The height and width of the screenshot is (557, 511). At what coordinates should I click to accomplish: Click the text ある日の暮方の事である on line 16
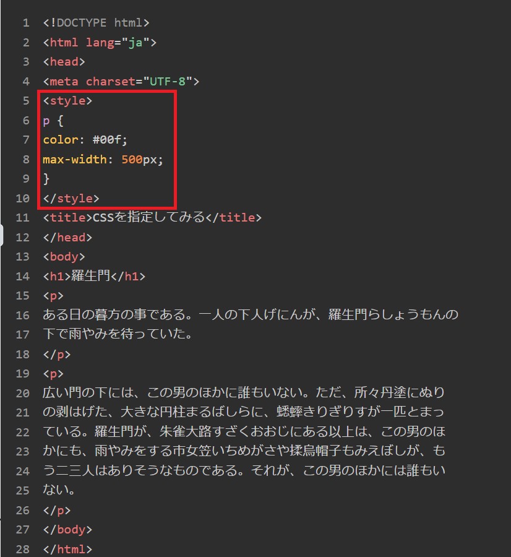114,315
